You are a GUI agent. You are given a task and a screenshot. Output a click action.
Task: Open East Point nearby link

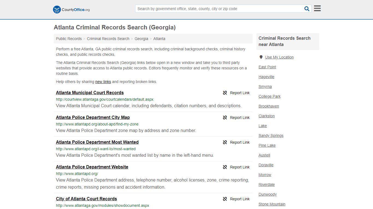(267, 67)
